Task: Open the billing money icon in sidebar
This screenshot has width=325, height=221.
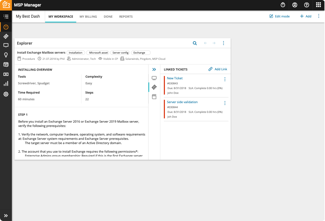Action: [6, 74]
